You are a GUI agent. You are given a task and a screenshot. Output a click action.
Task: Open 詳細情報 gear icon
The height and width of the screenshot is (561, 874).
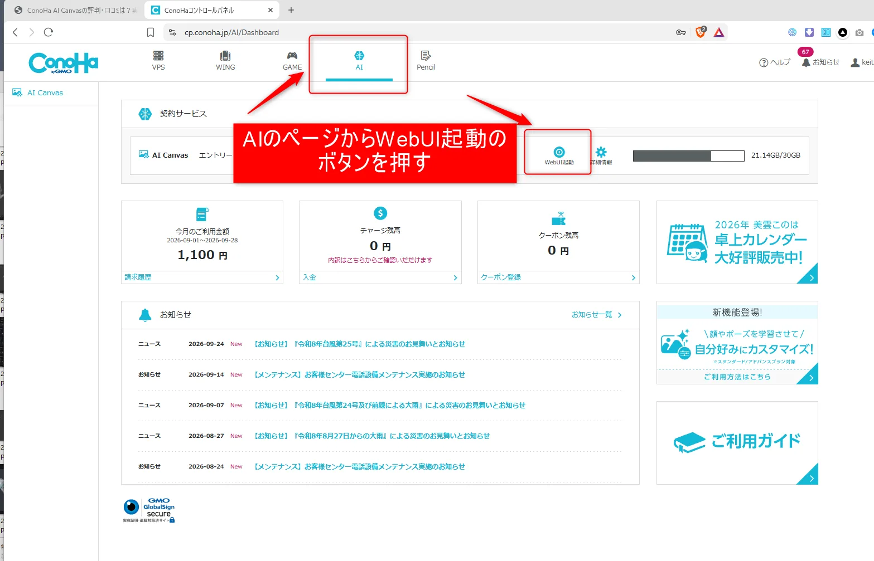pyautogui.click(x=601, y=155)
